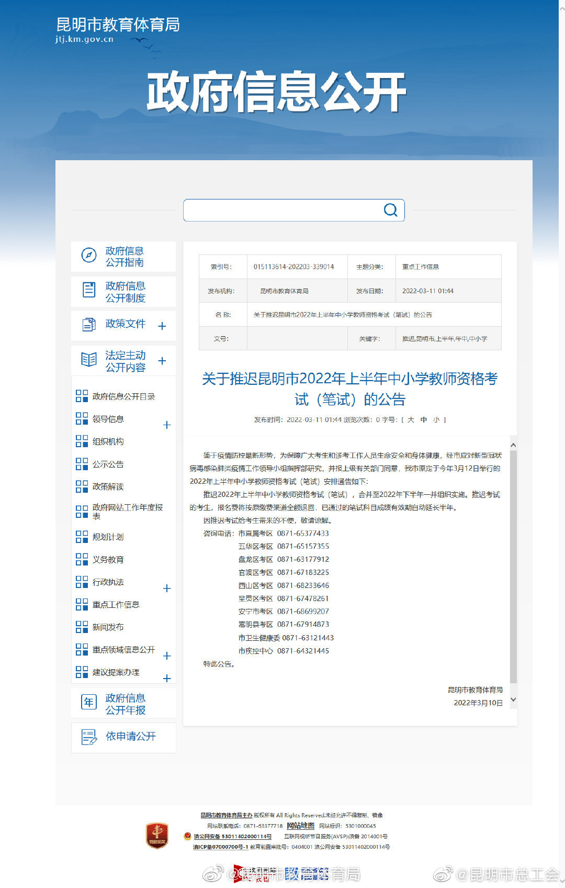Expand the 重点领域信息公开 plus sign

pos(167,656)
